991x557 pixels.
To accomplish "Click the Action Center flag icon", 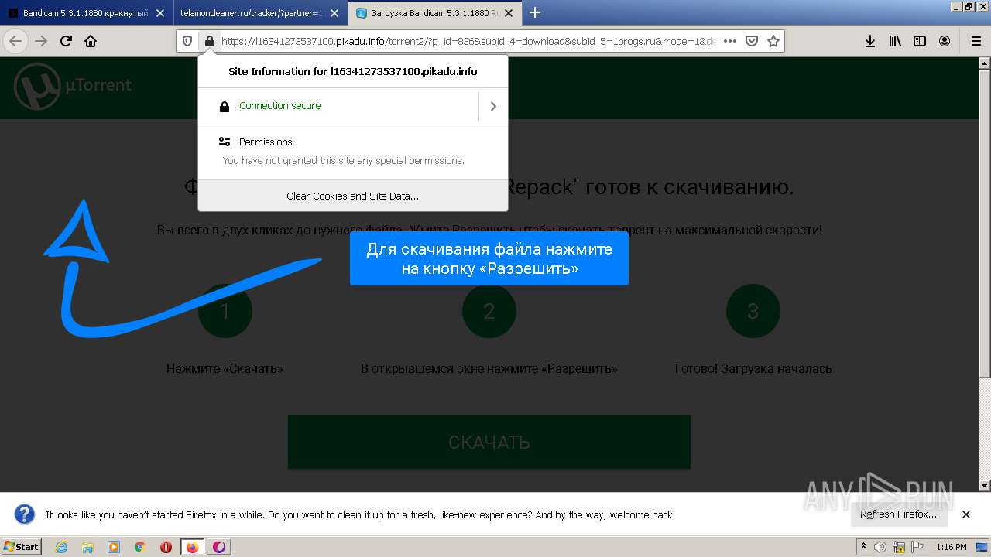I will 916,547.
